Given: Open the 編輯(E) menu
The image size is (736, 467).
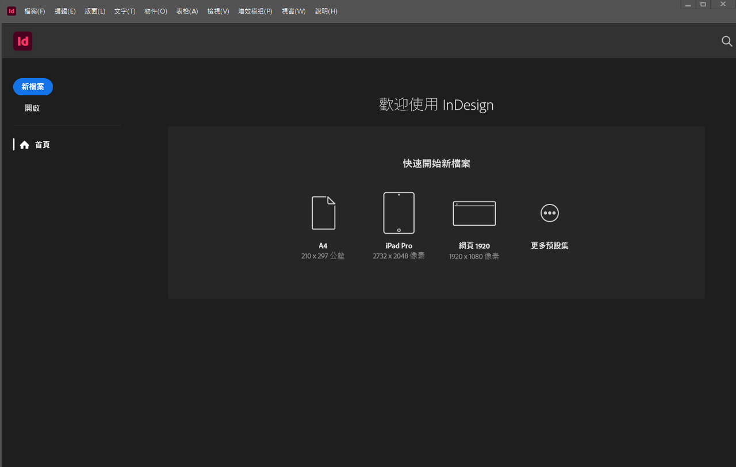Looking at the screenshot, I should 65,11.
